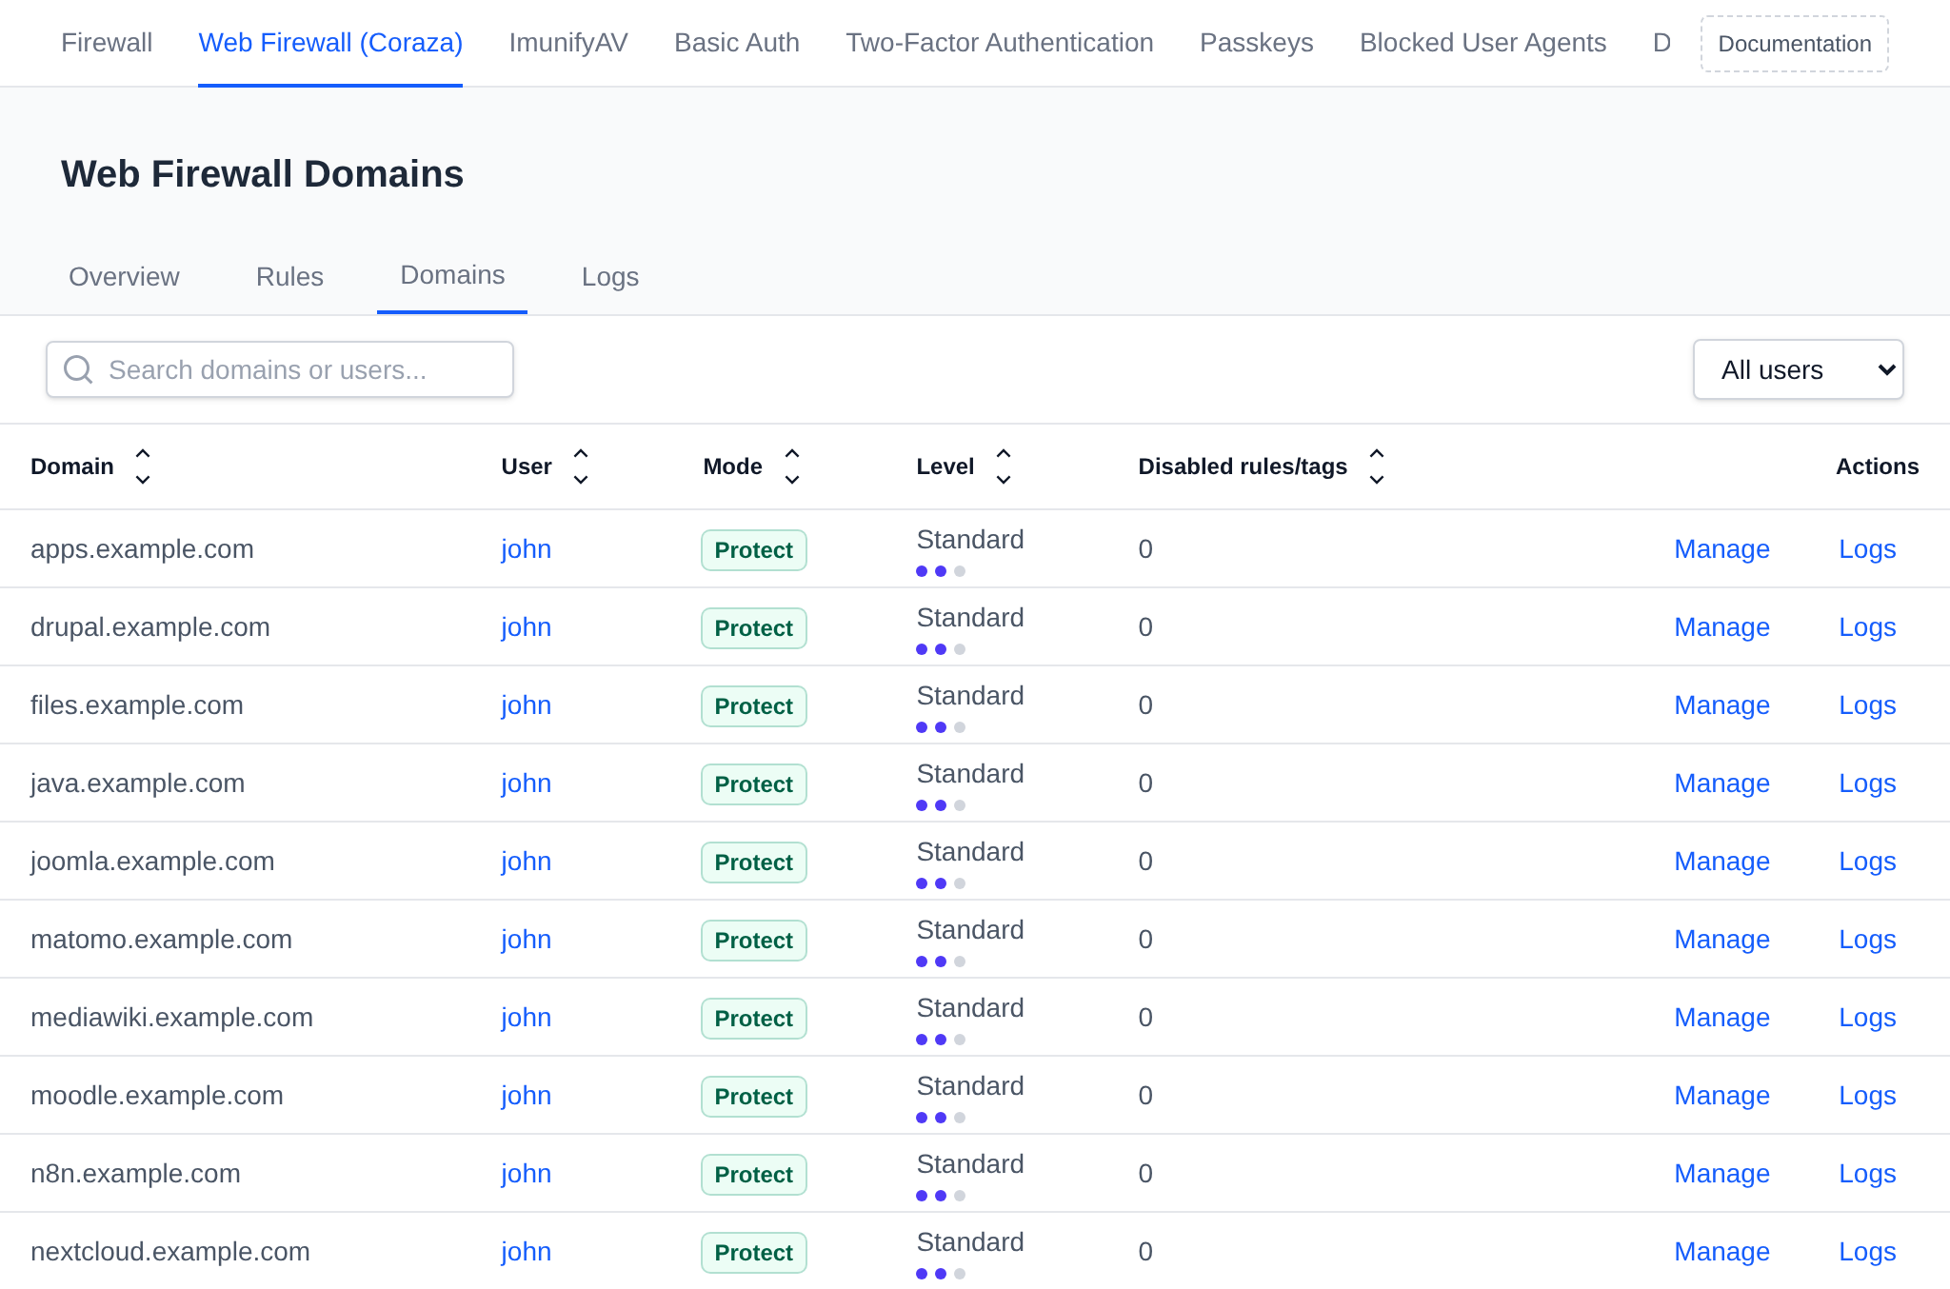
Task: Click Protect badge for matomo.example.com
Action: pyautogui.click(x=754, y=941)
